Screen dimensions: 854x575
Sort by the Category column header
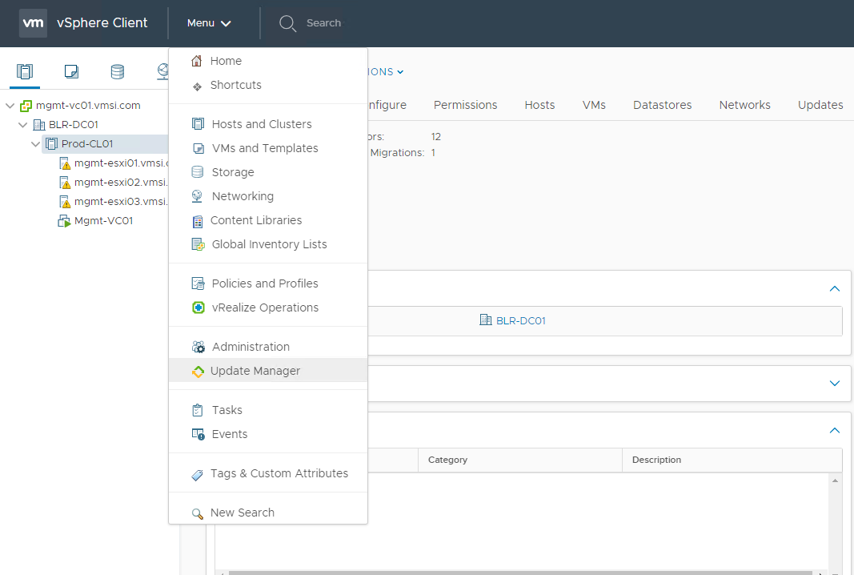point(448,460)
